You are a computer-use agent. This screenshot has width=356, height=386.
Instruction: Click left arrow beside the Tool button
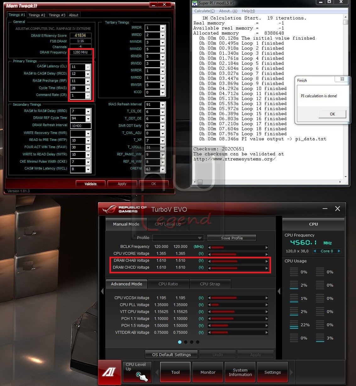pos(157,372)
